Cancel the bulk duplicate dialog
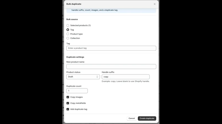Viewport: 222px width, 124px height. click(x=132, y=118)
